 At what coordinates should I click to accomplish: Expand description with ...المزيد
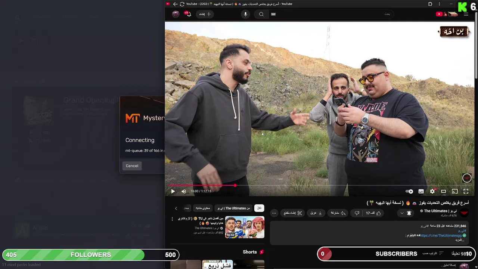[460, 240]
